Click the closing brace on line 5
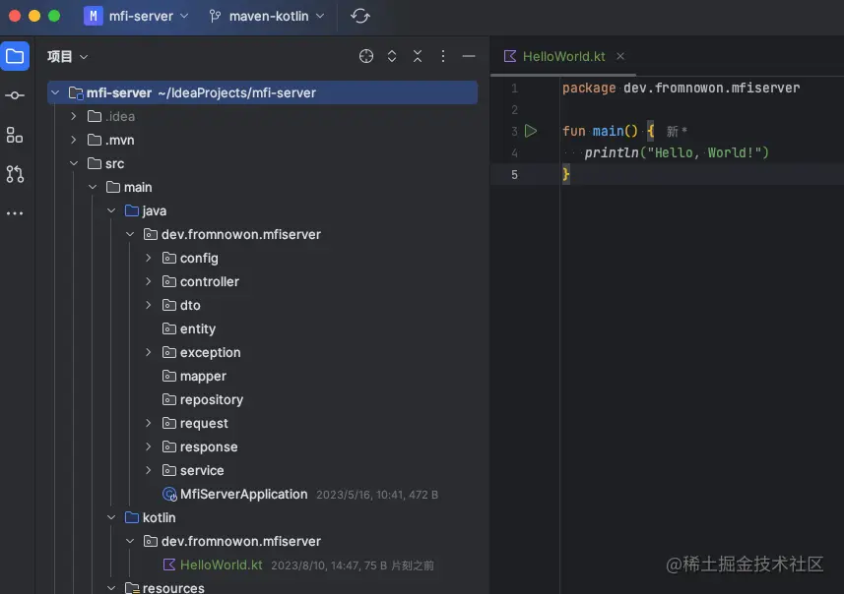This screenshot has height=594, width=844. click(565, 174)
